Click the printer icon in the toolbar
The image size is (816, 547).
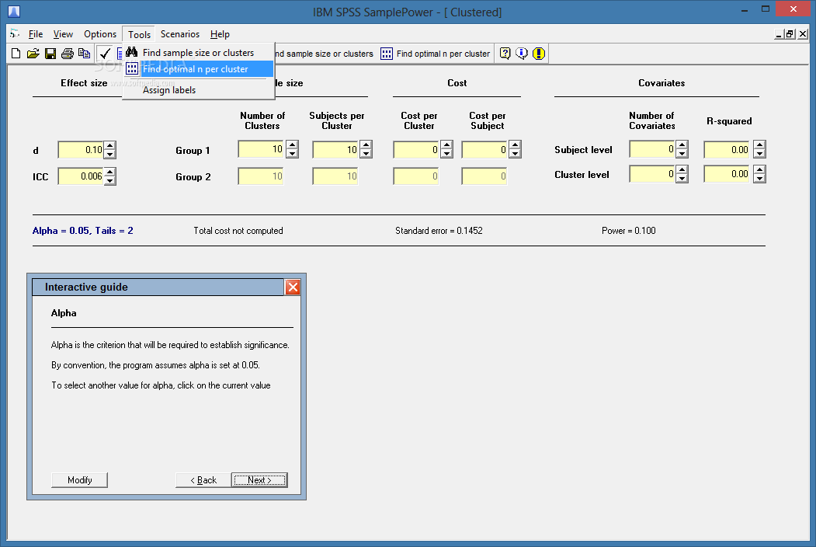coord(67,54)
